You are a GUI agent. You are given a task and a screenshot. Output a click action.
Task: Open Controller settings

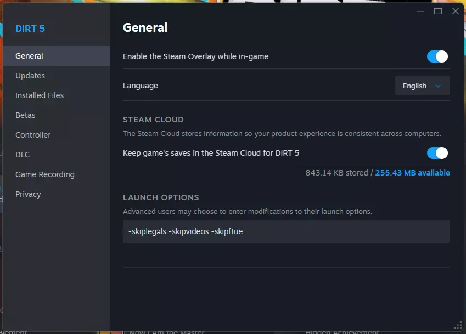coord(33,135)
